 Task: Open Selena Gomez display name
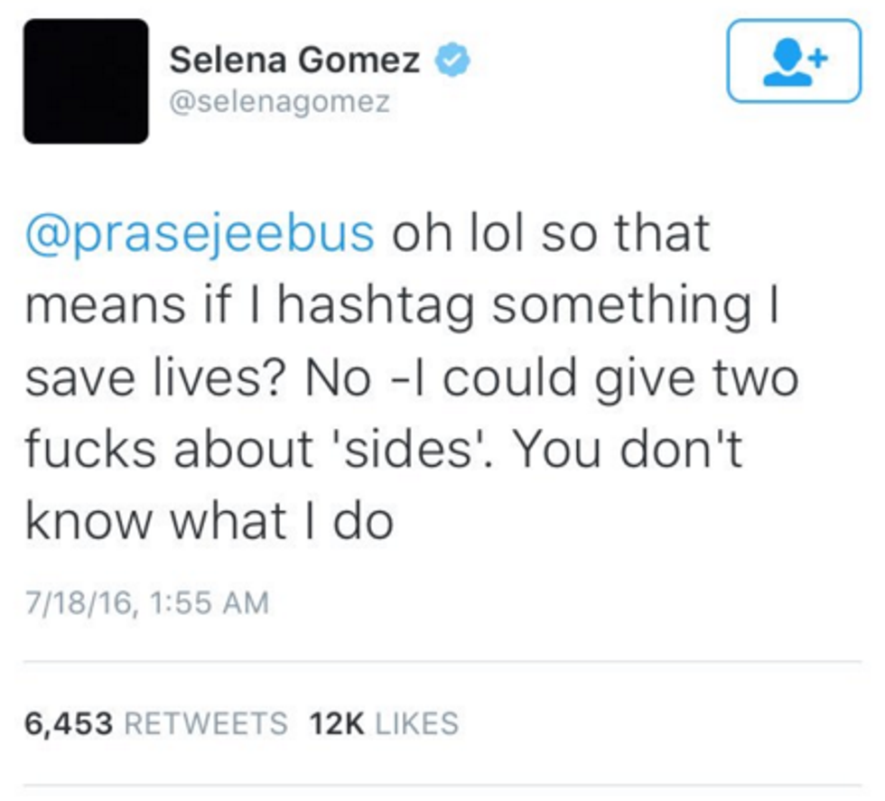(294, 61)
